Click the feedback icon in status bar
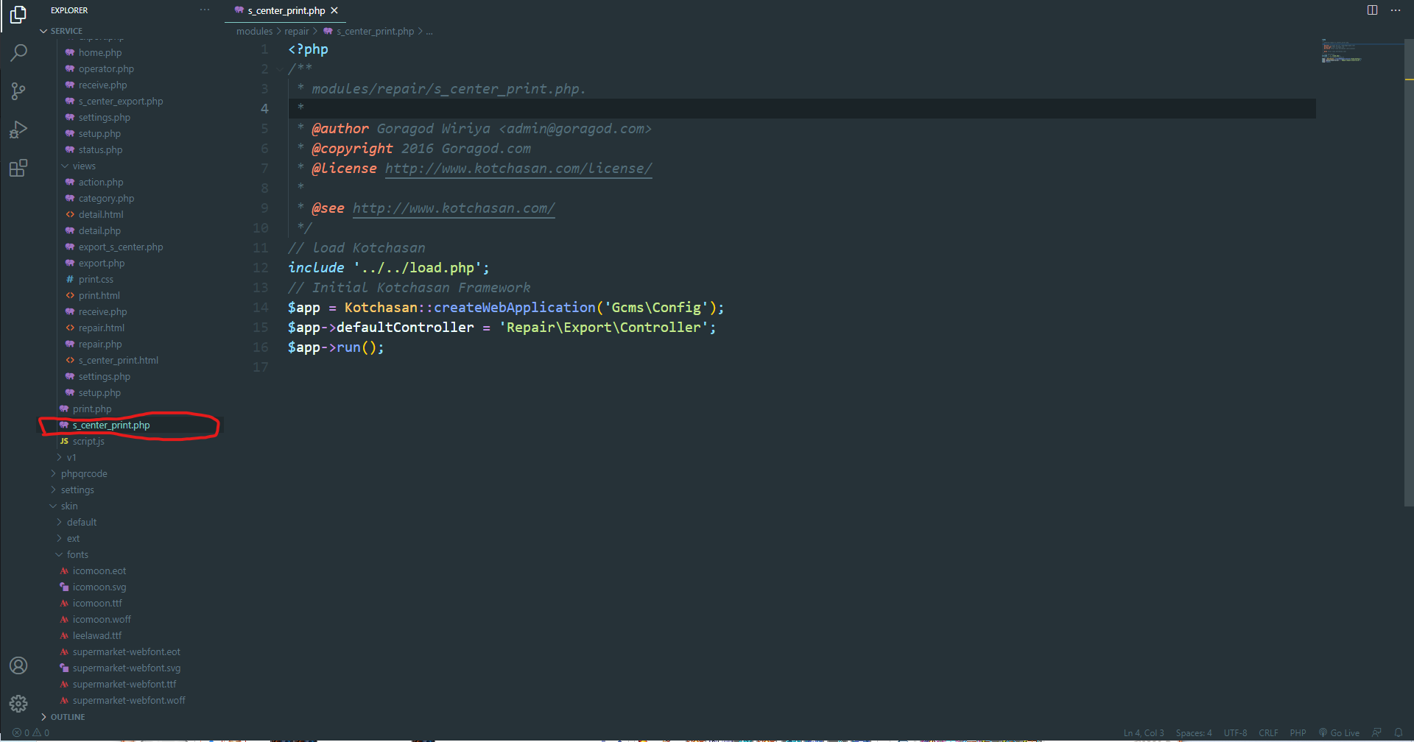 tap(1376, 733)
